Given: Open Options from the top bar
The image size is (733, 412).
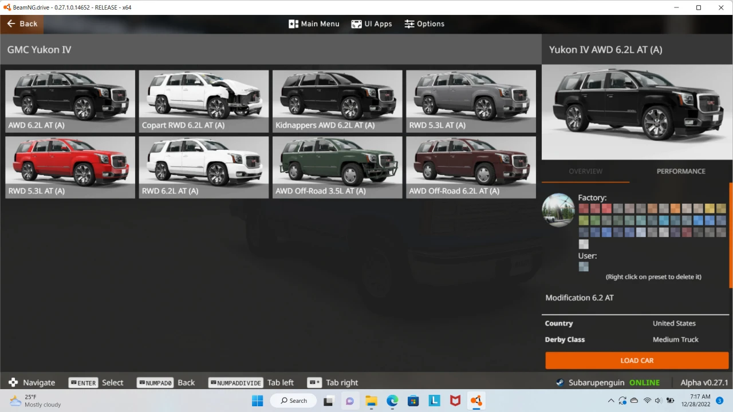Looking at the screenshot, I should [424, 23].
